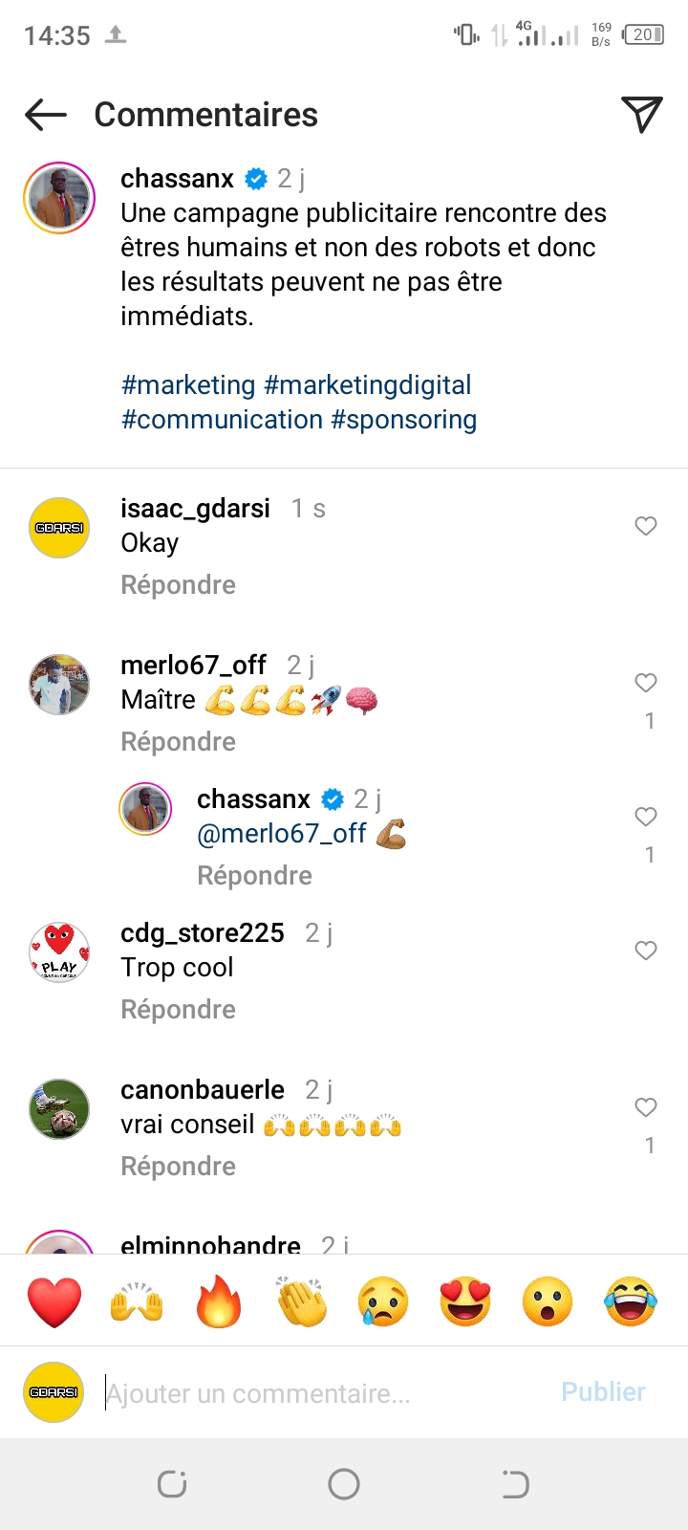Open the #marketingdigital hashtag
Image resolution: width=688 pixels, height=1530 pixels.
point(368,385)
